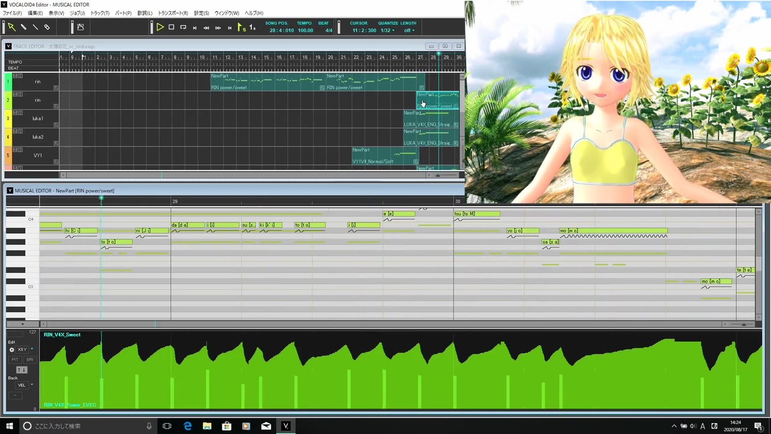Open the 編集(E) menu
This screenshot has height=434, width=771.
[x=36, y=13]
